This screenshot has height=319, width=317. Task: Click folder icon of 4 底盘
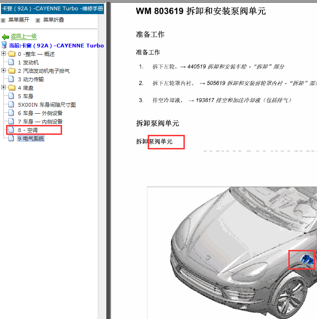click(12, 88)
